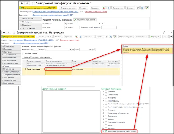Open the Еще dropdown menu

[166, 37]
